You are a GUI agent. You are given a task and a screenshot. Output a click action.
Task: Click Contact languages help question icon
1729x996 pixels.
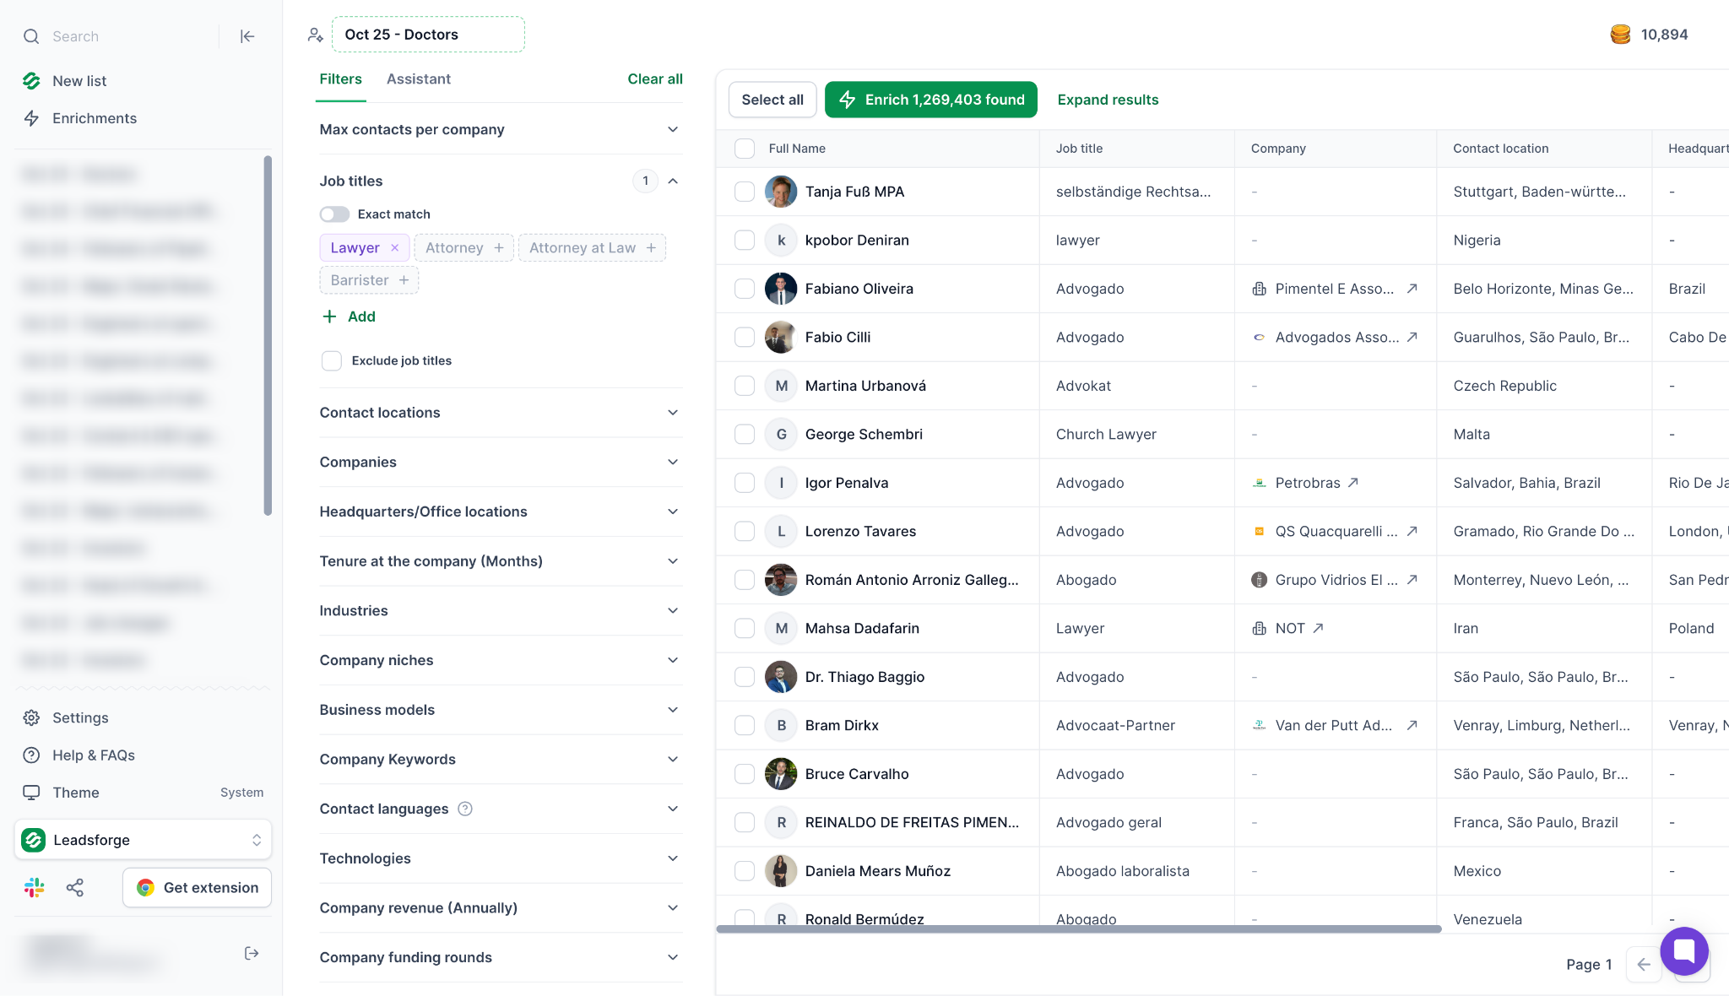(x=465, y=809)
